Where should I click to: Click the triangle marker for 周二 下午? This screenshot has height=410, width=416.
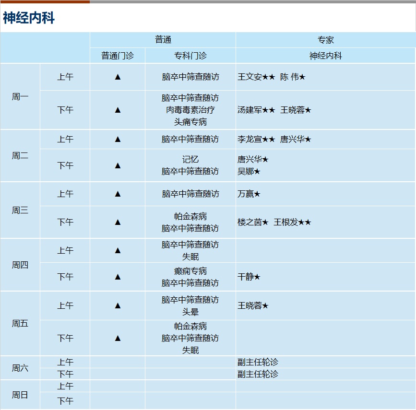[118, 165]
